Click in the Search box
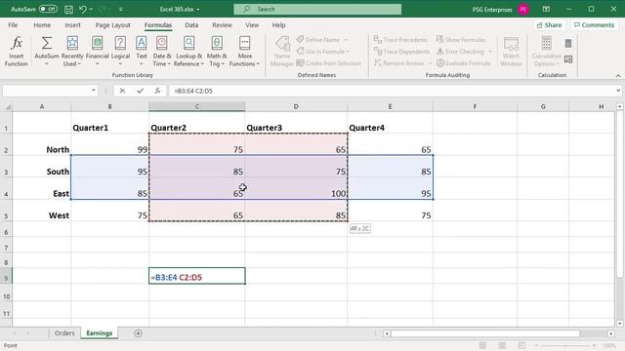This screenshot has width=625, height=351. pyautogui.click(x=317, y=9)
